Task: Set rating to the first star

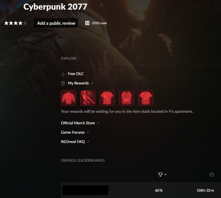Action: pyautogui.click(x=6, y=23)
